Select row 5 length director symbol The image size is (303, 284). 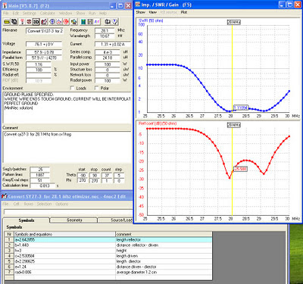tap(65, 261)
